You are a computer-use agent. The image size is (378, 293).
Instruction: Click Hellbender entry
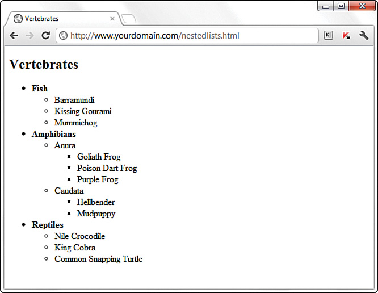pos(96,202)
